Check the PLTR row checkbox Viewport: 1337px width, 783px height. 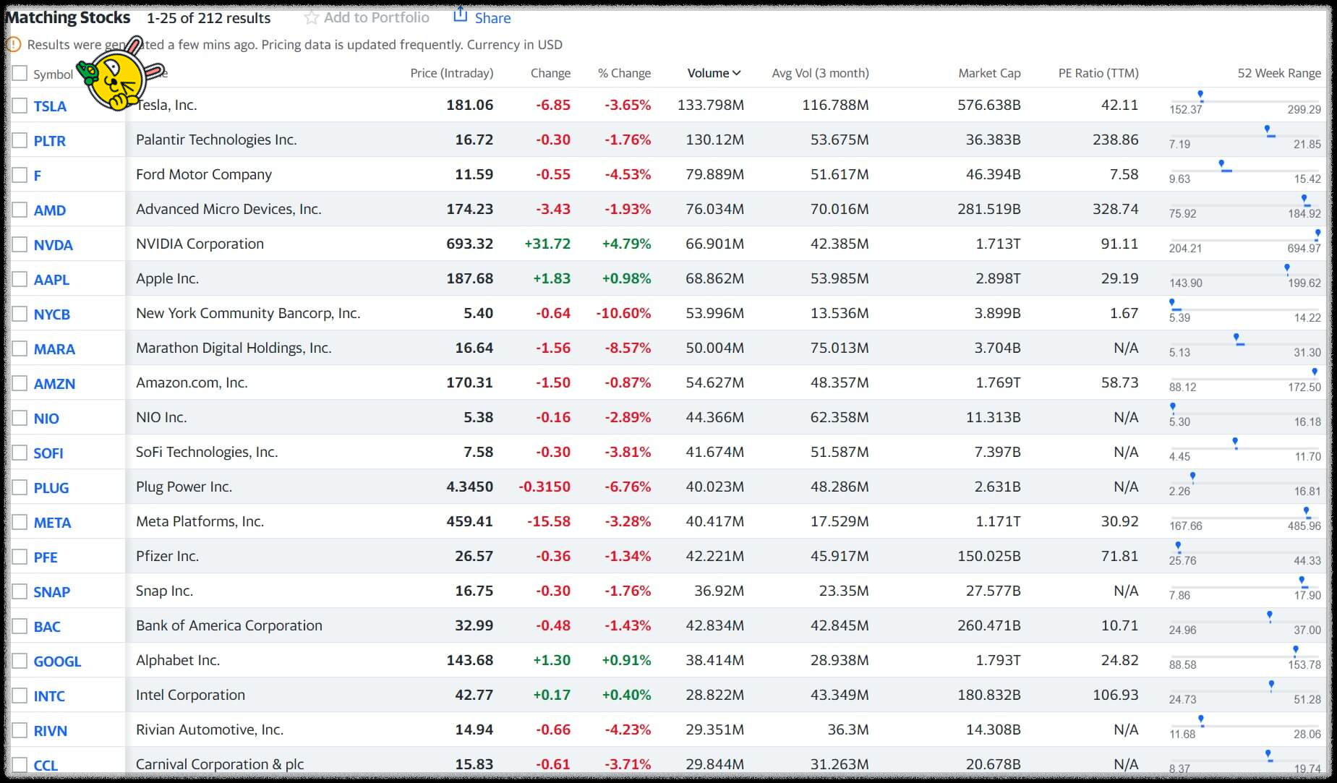20,140
